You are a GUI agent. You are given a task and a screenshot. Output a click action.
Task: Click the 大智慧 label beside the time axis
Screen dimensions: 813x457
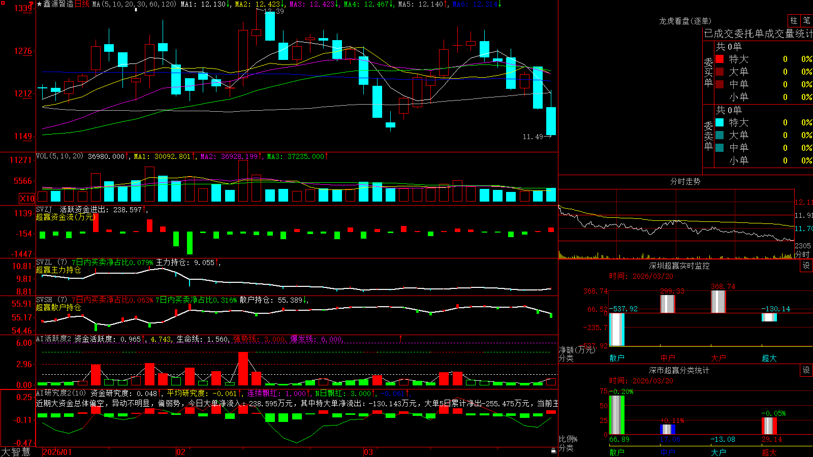(16, 451)
